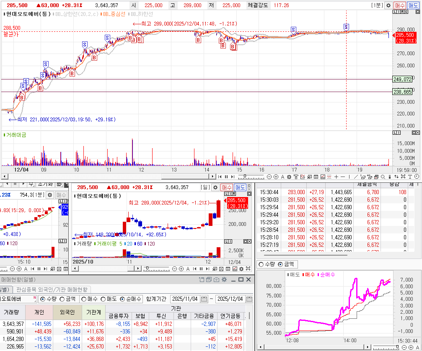Click 15:30:44 row in tick list
The width and height of the screenshot is (422, 351).
point(336,192)
